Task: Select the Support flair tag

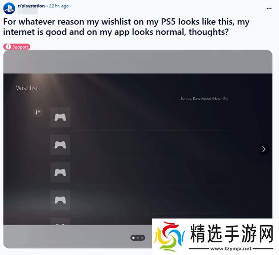Action: [x=17, y=47]
